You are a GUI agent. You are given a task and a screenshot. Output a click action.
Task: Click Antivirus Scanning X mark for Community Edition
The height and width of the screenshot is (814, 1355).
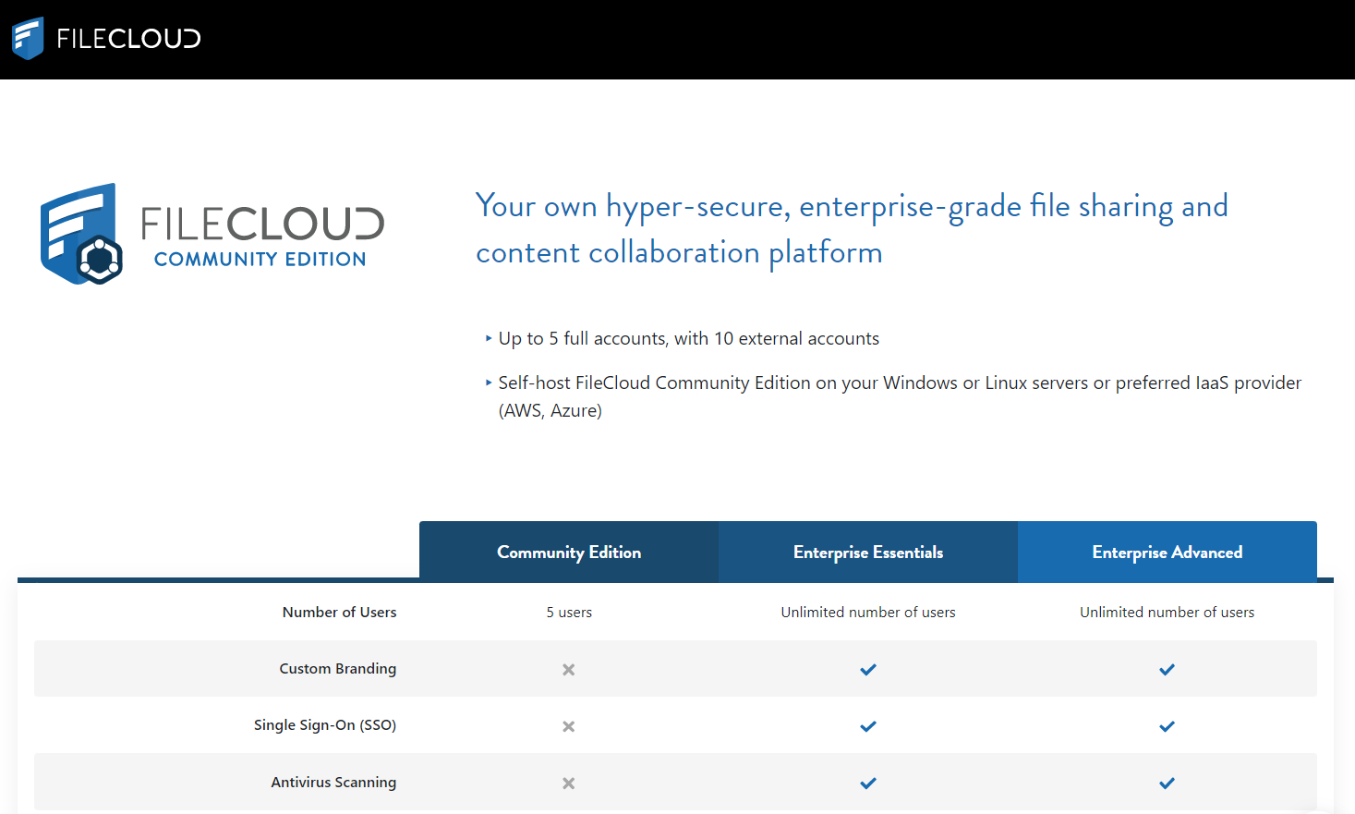point(569,784)
